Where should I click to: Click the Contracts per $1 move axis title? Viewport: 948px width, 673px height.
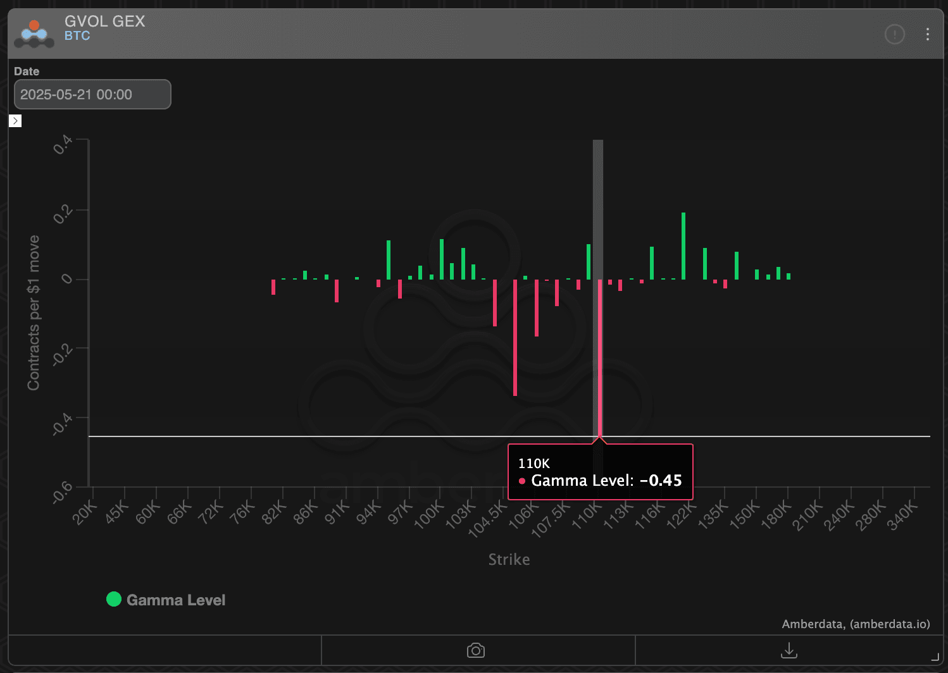[33, 312]
